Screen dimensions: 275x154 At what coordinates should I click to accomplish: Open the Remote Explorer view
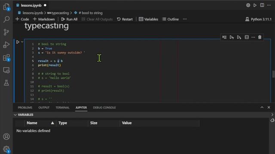click(x=6, y=70)
